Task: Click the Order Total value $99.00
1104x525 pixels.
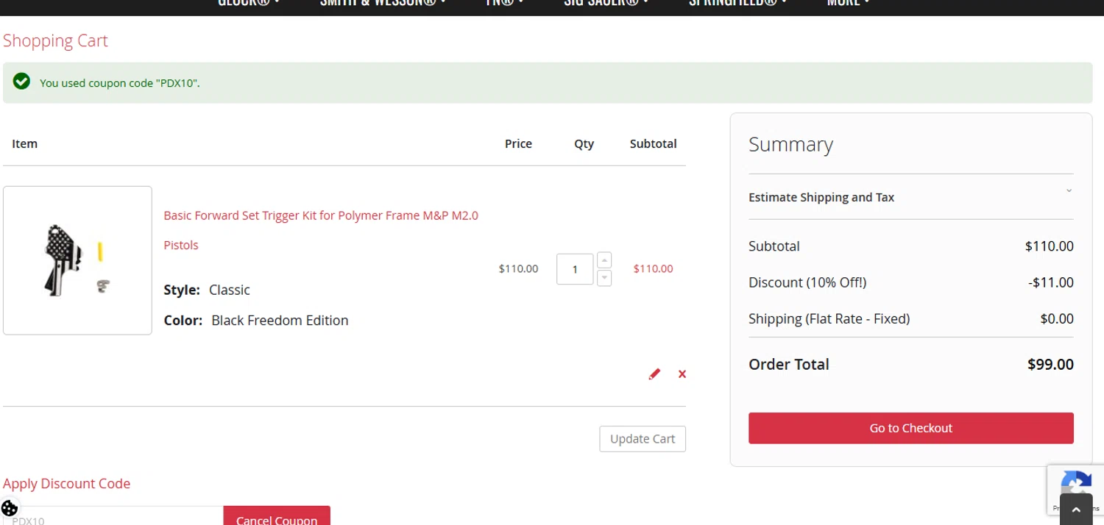Action: [1050, 364]
